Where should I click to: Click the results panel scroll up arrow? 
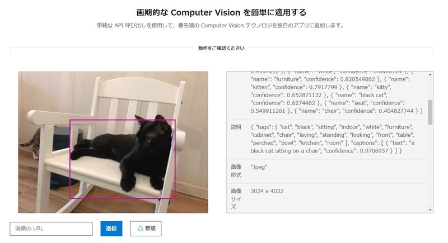click(x=430, y=75)
